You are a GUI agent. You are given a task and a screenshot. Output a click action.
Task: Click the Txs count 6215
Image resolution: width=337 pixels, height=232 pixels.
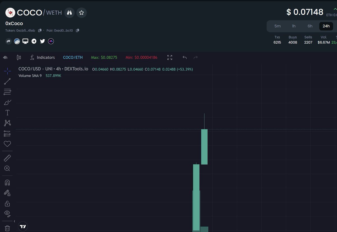[x=277, y=42]
